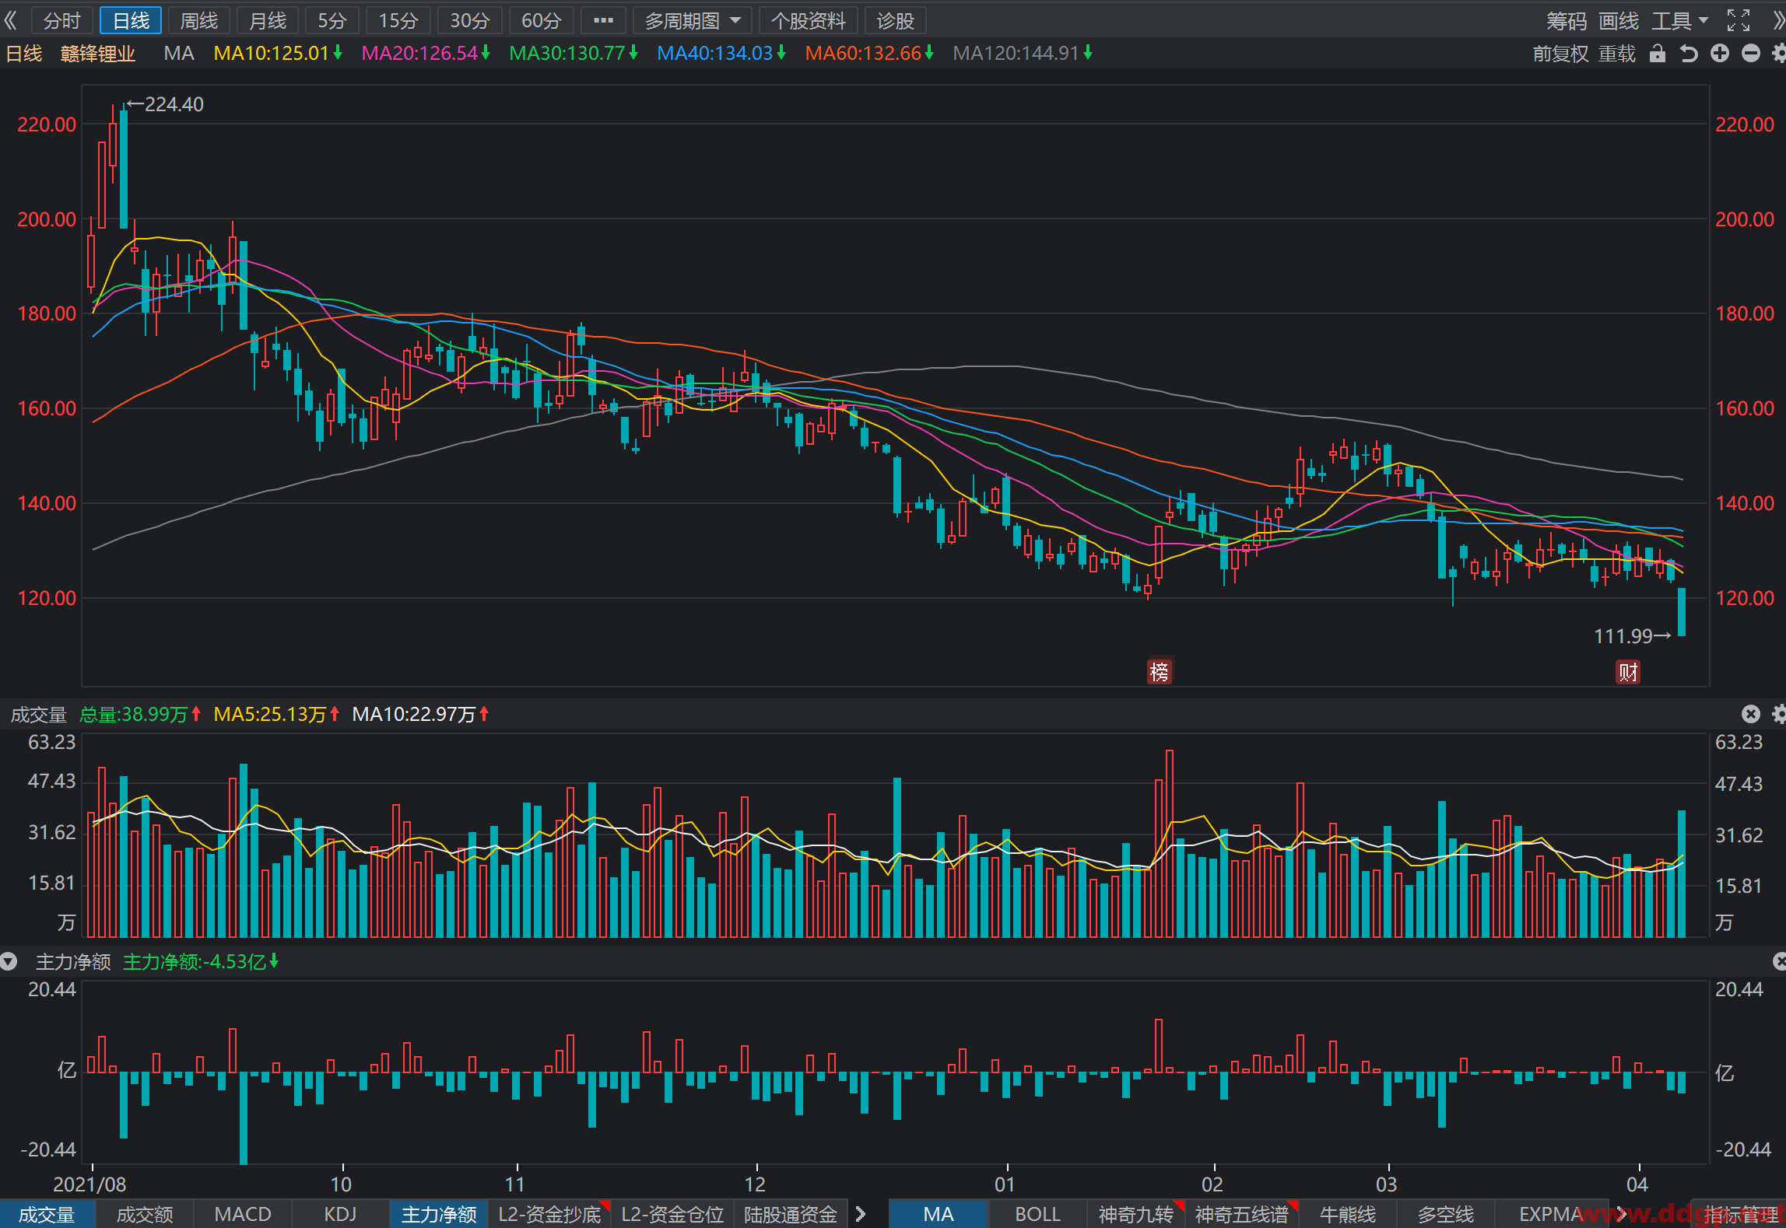Switch to the 60分 period
1786x1228 pixels.
pyautogui.click(x=542, y=21)
